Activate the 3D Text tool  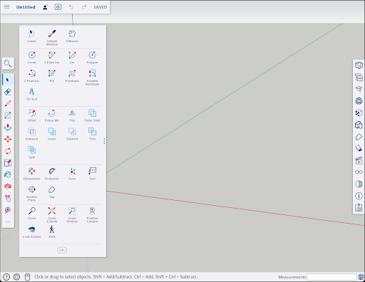click(31, 94)
